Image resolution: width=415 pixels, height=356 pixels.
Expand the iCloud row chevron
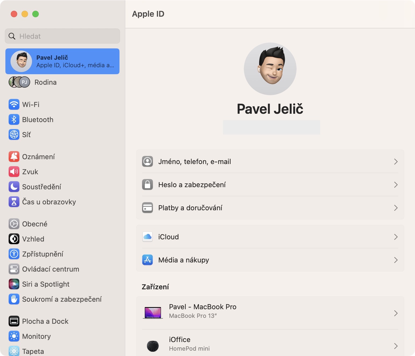tap(396, 237)
